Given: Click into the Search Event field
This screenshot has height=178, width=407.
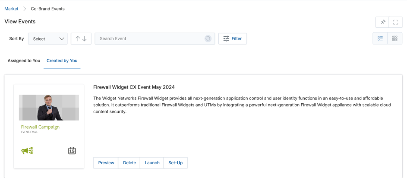Looking at the screenshot, I should 155,39.
